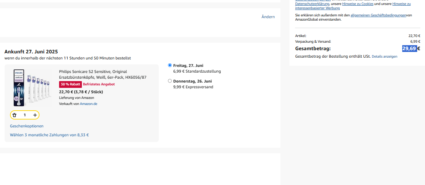Click the Ändern link

click(268, 17)
